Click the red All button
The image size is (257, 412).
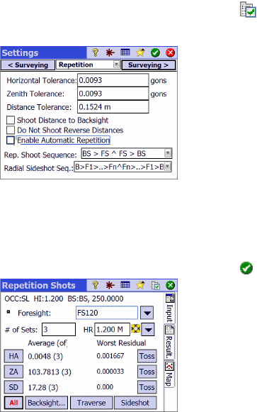(13, 403)
